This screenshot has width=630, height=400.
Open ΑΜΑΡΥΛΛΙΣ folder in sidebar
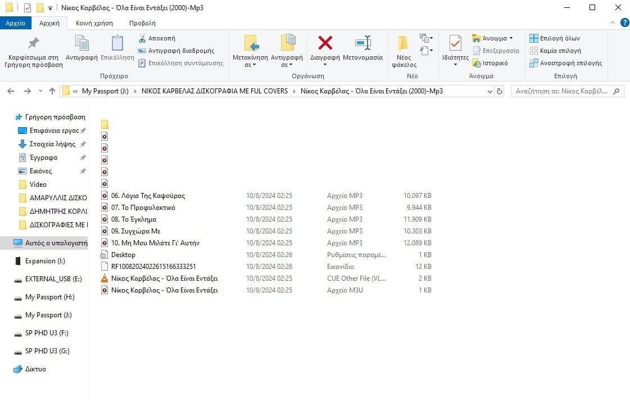52,198
